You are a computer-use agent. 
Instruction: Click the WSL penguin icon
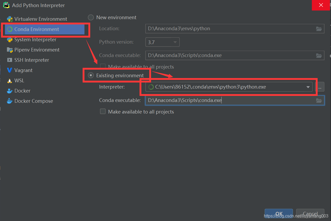tap(10, 80)
